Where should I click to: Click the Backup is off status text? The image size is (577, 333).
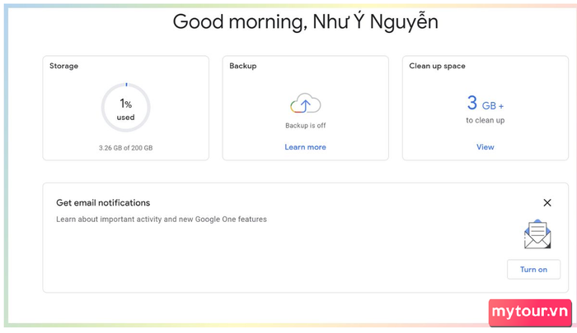(306, 126)
